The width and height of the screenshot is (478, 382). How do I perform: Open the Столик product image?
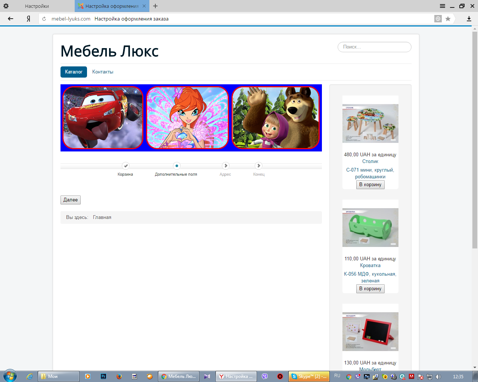pyautogui.click(x=370, y=123)
